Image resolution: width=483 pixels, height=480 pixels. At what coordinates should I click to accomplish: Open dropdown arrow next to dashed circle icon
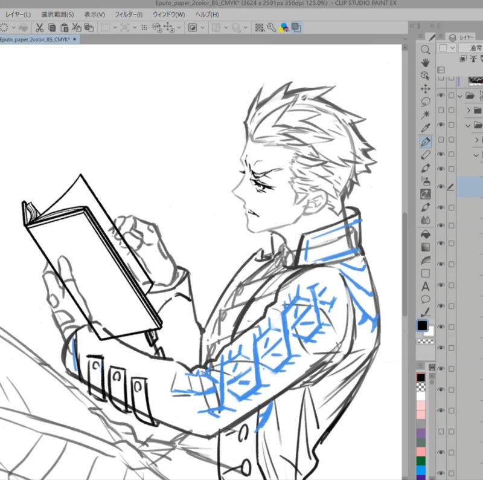[13, 27]
